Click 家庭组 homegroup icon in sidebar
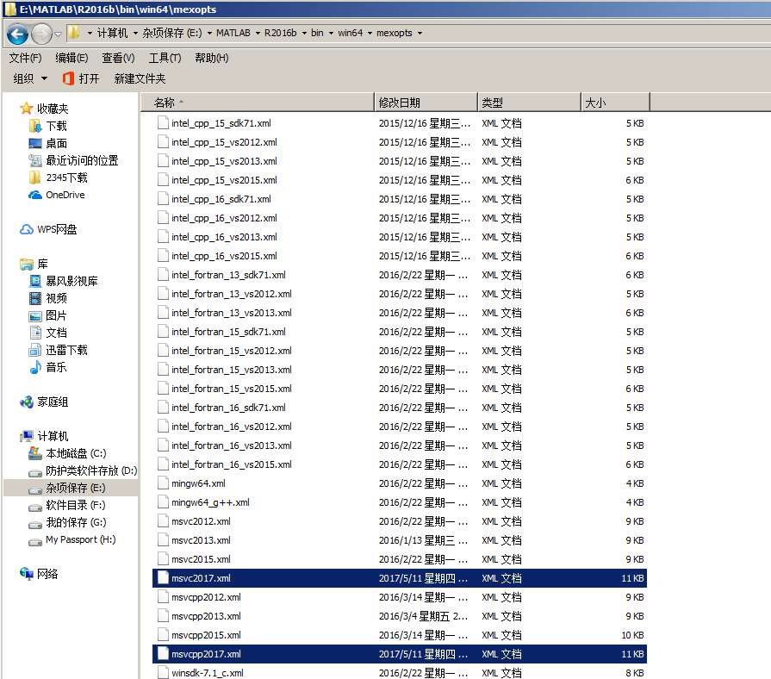The height and width of the screenshot is (679, 771). 27,402
